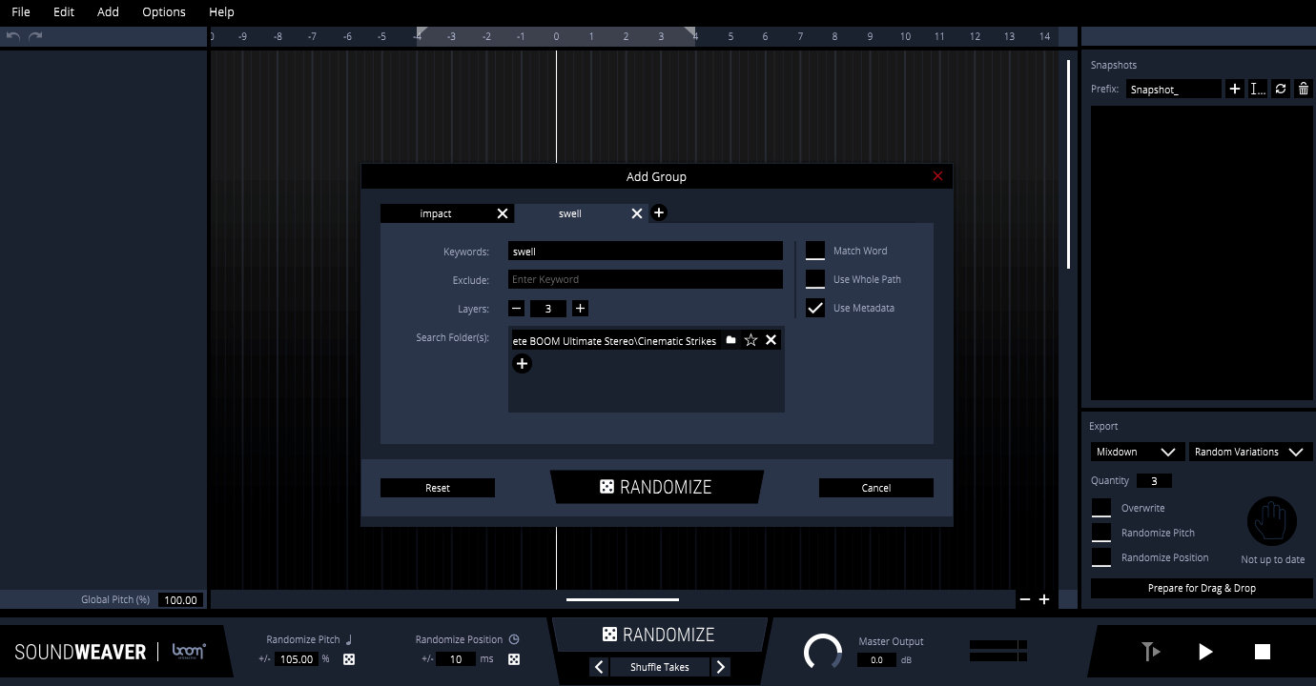This screenshot has width=1316, height=686.
Task: Open the Mixdown export dropdown
Action: [x=1136, y=452]
